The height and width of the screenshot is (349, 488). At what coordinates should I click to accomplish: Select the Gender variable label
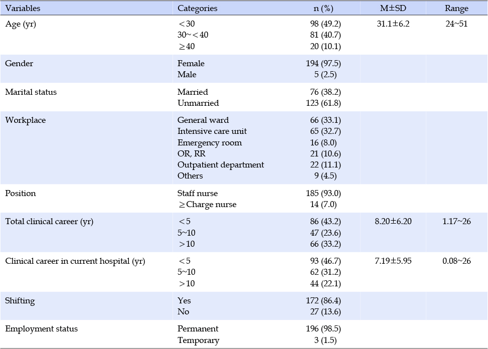(19, 64)
